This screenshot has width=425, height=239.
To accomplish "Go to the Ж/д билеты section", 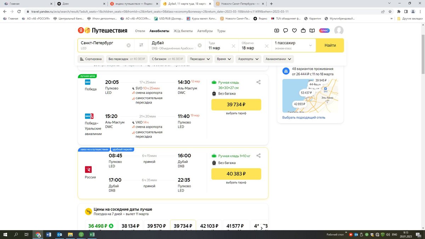I will (183, 31).
